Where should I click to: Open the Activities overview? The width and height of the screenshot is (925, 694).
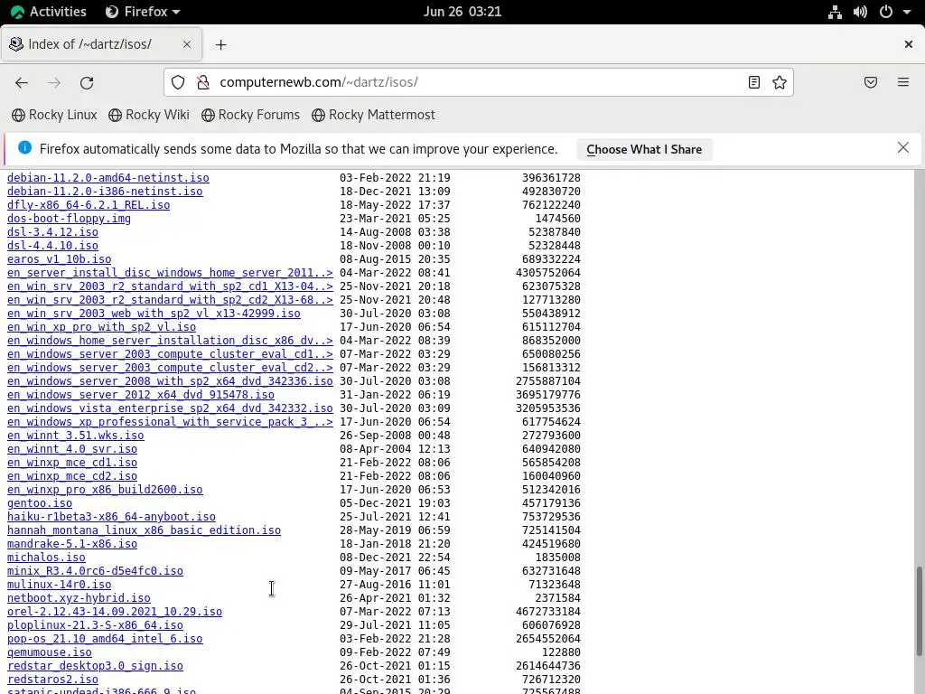pos(49,12)
